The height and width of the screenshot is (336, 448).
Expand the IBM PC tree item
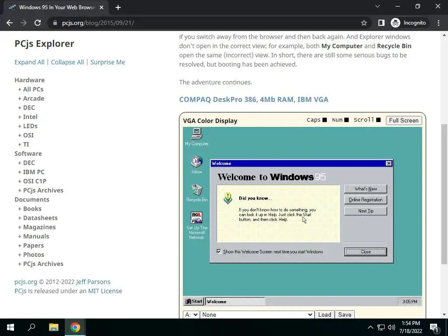[31, 171]
